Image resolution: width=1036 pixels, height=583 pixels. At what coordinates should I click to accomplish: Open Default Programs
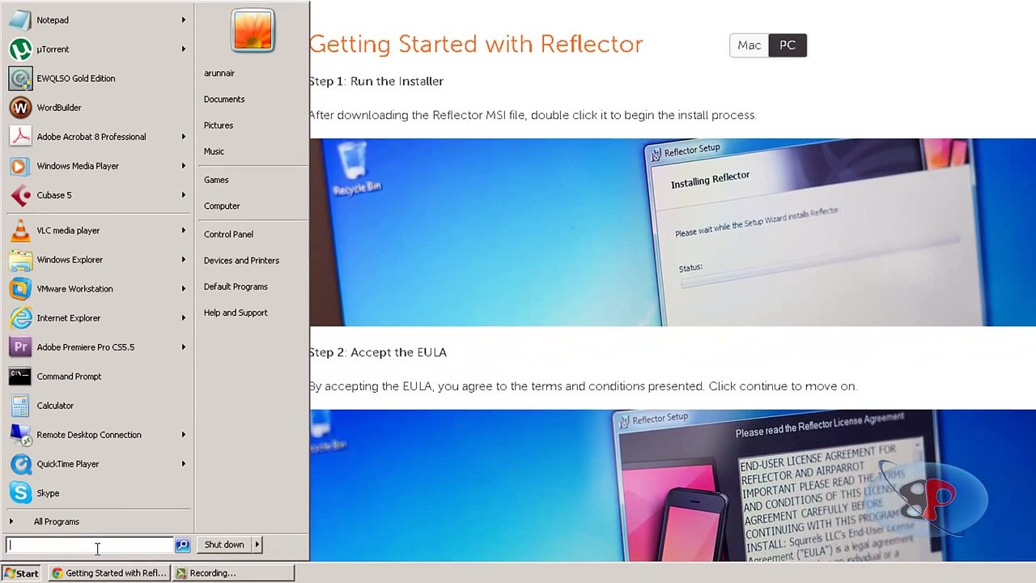tap(236, 287)
